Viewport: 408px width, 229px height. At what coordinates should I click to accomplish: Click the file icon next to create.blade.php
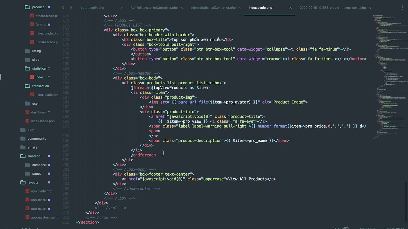pyautogui.click(x=32, y=16)
